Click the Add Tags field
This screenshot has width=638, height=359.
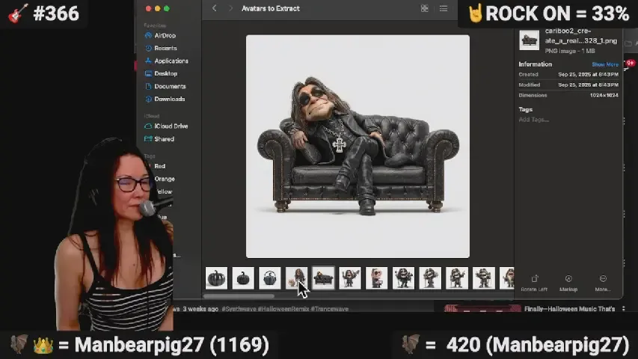[534, 120]
